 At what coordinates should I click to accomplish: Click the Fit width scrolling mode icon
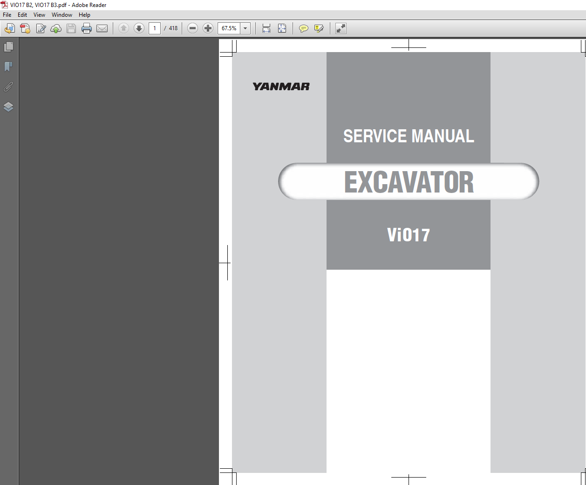click(x=266, y=28)
